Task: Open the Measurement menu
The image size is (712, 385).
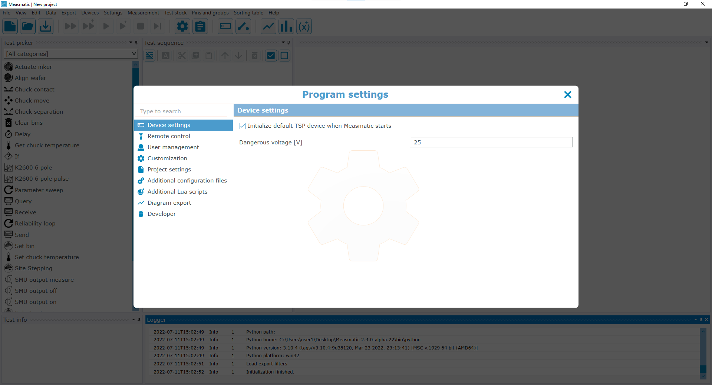Action: (x=143, y=13)
